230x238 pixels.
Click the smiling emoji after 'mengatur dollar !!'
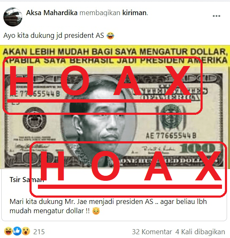96,211
